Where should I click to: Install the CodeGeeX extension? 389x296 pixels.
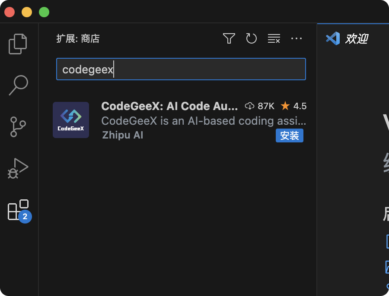click(x=289, y=135)
